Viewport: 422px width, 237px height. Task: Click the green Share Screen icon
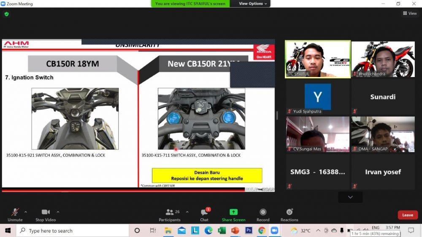[x=233, y=212]
